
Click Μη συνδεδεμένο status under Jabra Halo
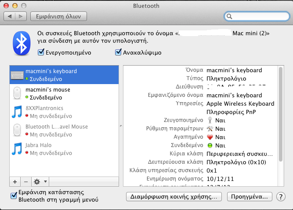pyautogui.click(x=51, y=153)
